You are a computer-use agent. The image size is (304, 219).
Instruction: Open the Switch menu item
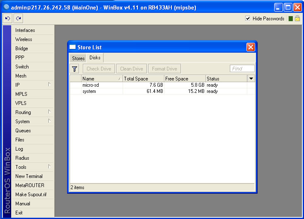pyautogui.click(x=32, y=67)
